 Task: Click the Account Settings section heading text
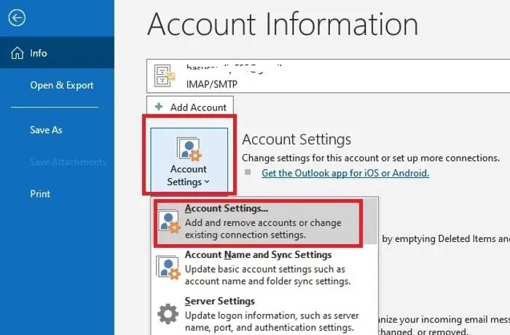coord(297,140)
